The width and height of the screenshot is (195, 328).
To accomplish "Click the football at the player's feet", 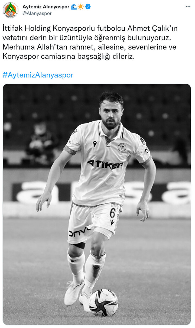I will tap(103, 302).
